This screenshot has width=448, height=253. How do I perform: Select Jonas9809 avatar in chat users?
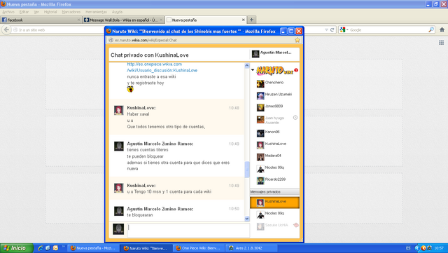[260, 107]
